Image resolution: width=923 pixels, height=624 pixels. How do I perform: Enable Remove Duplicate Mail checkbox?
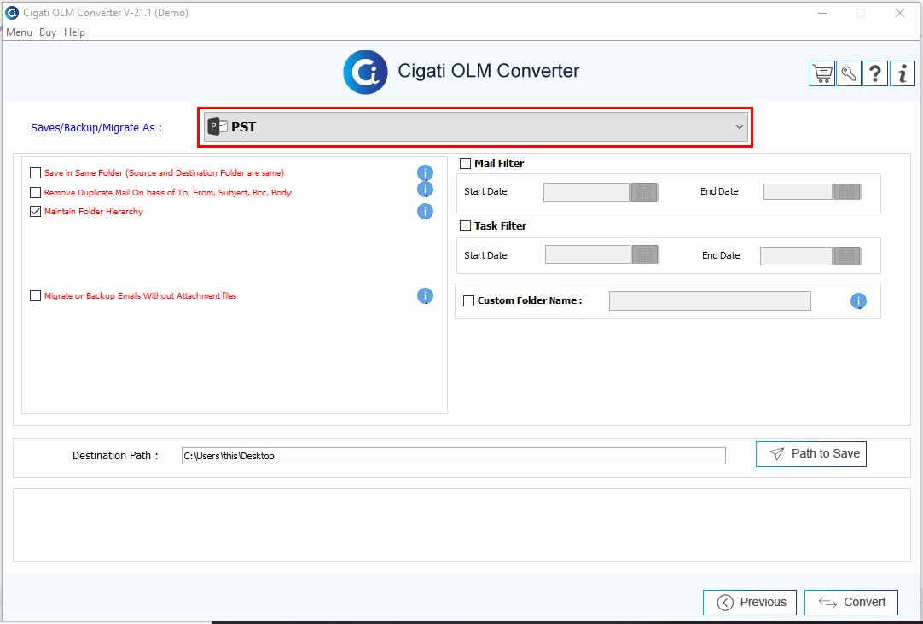[x=35, y=192]
